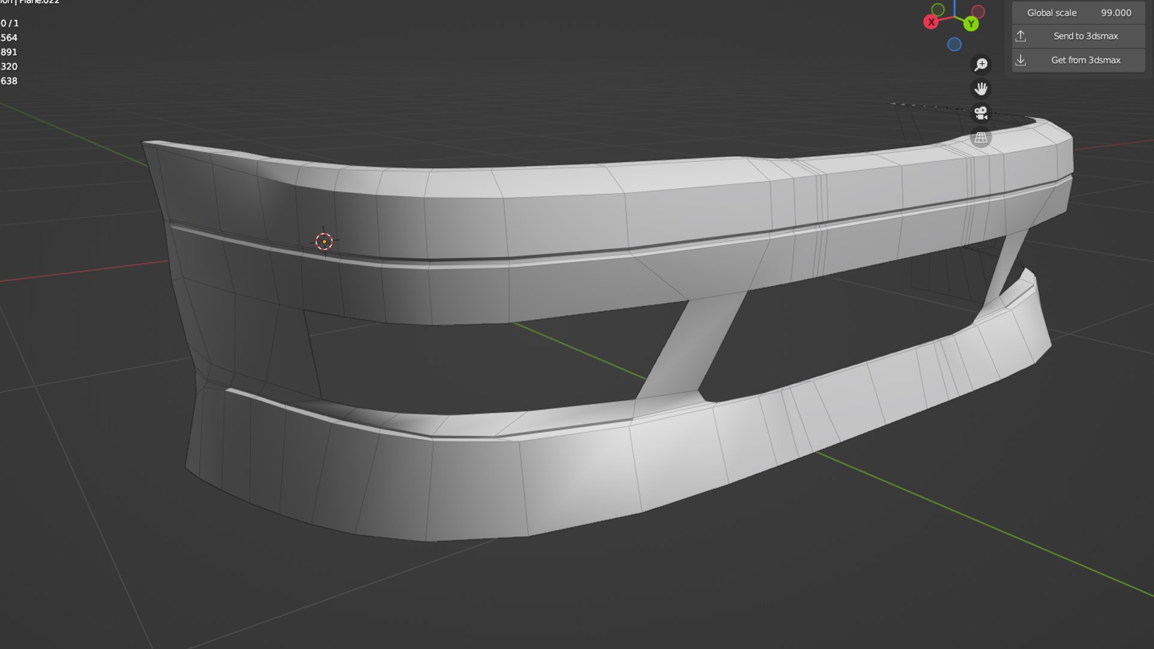The height and width of the screenshot is (649, 1154).
Task: Click the upload arrow icon beside Send
Action: (1021, 36)
